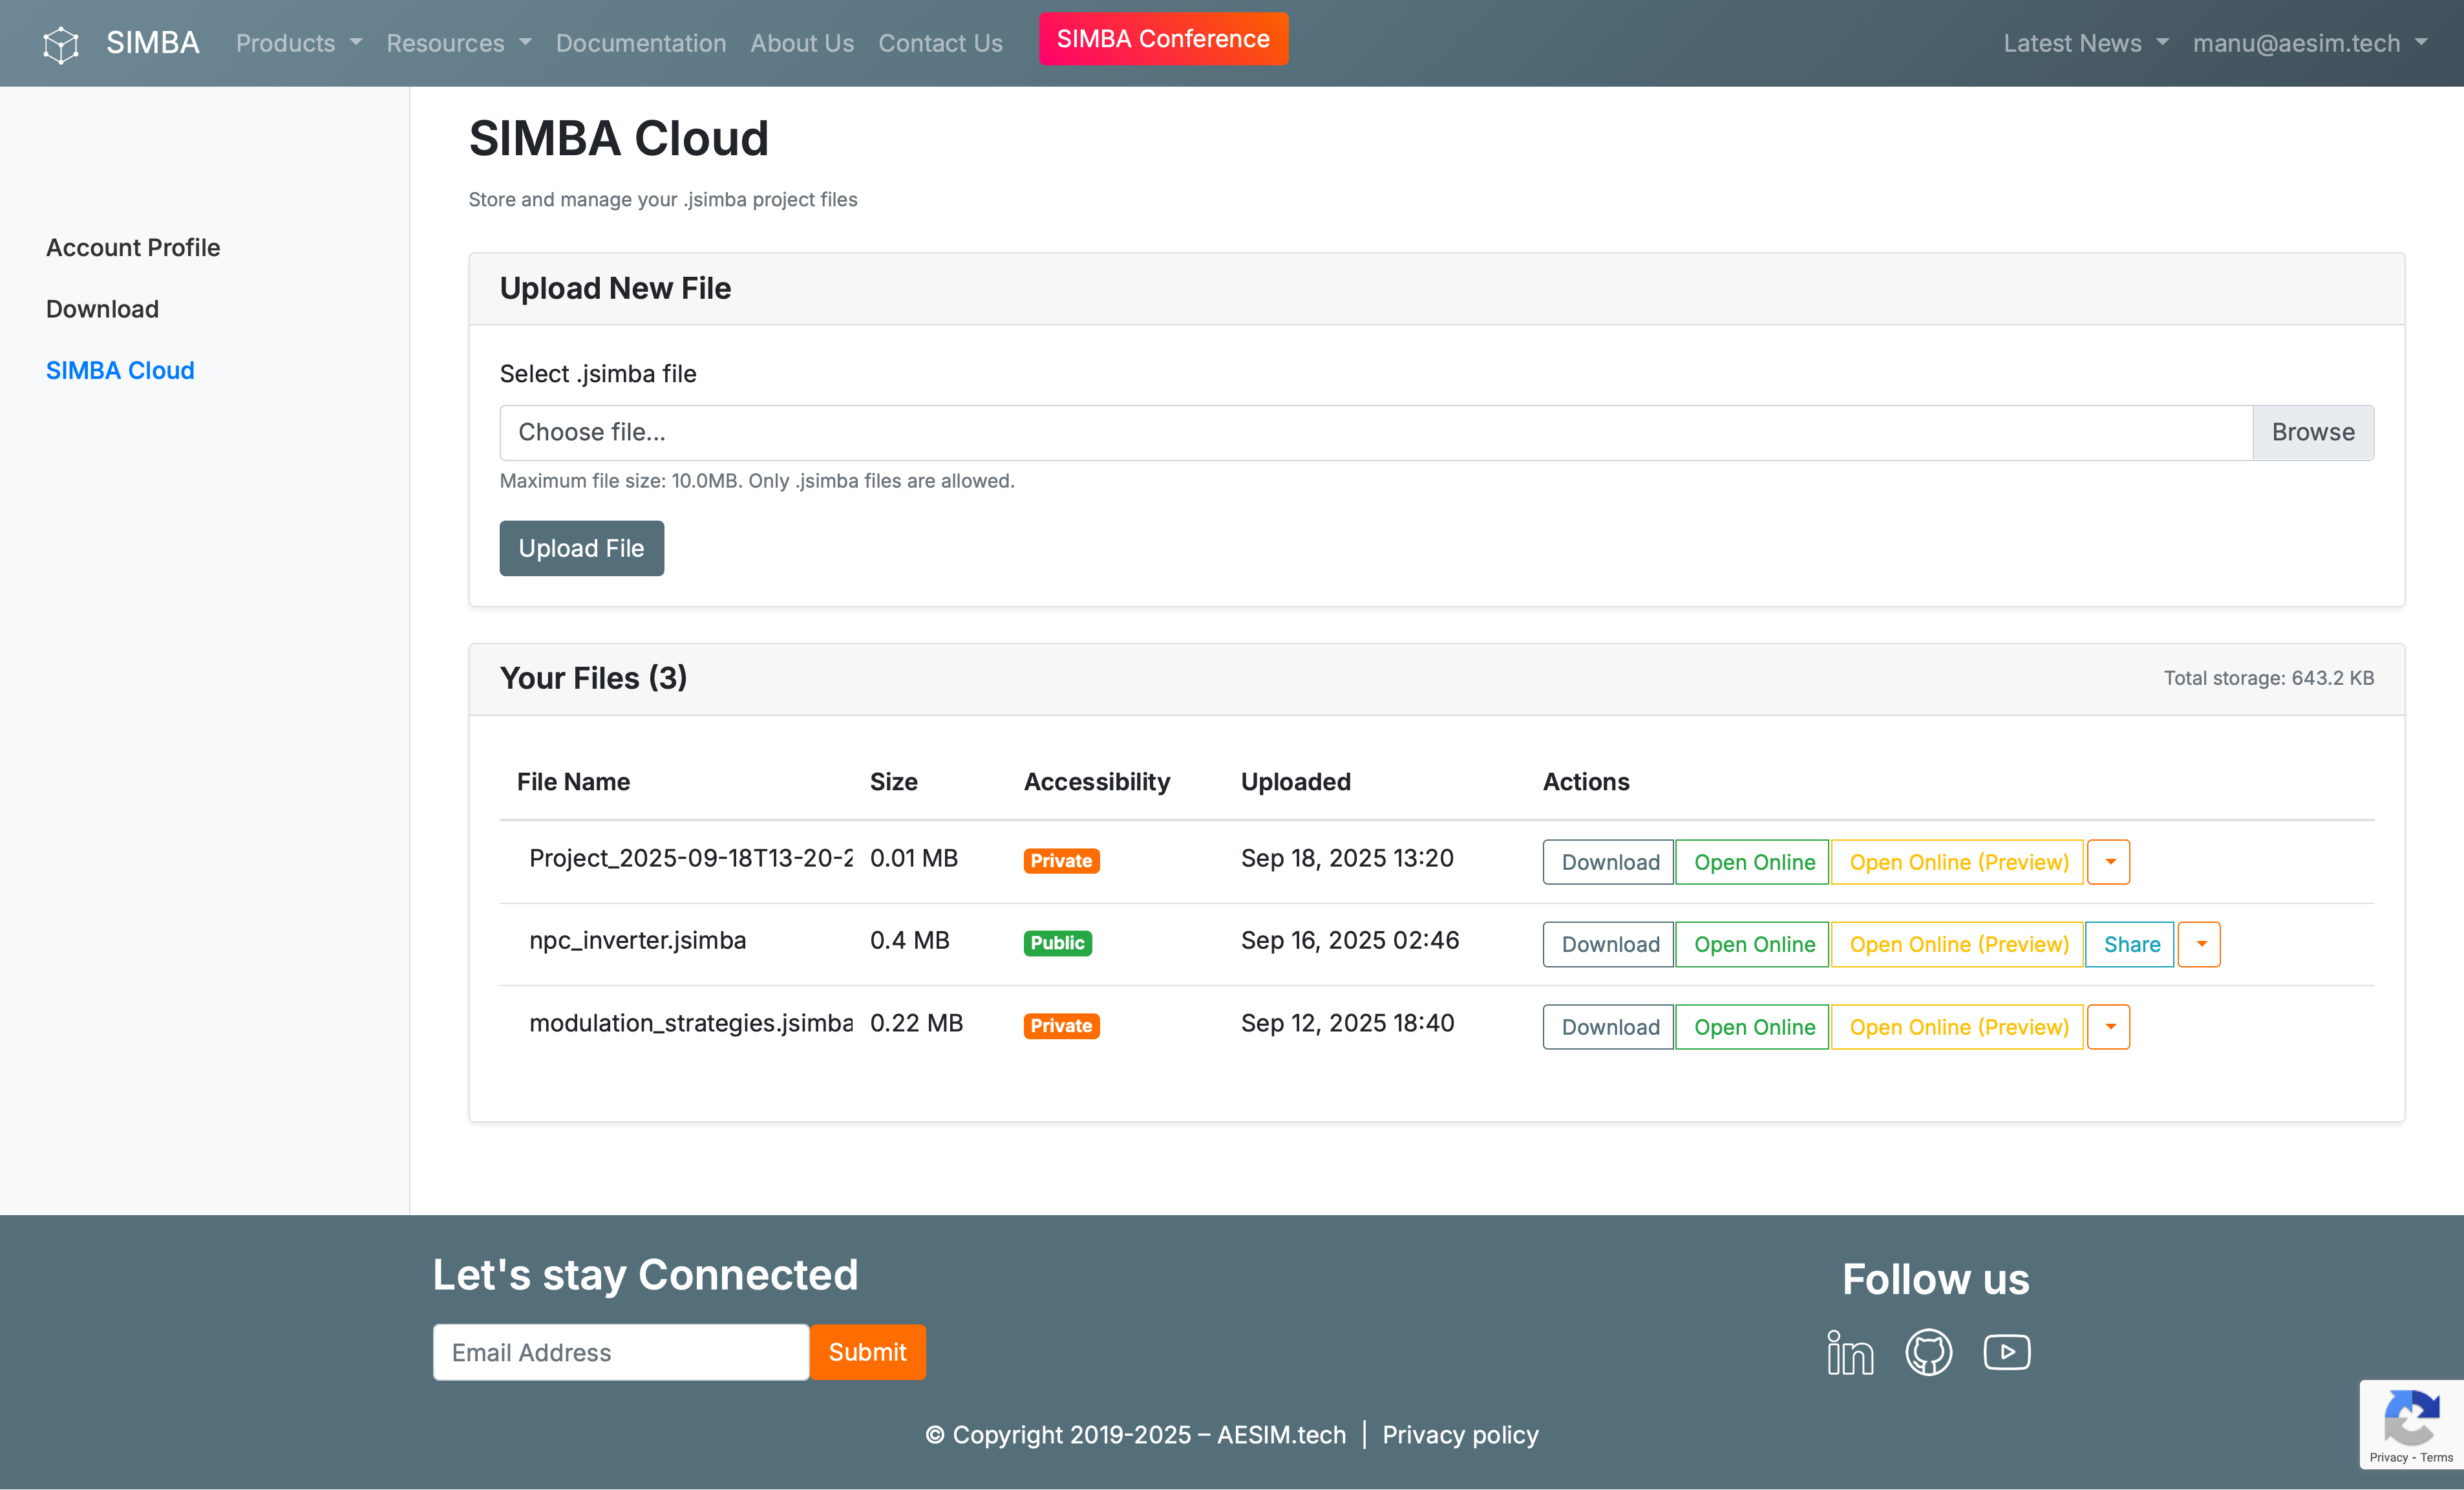Click the Email Address input field
Screen dimensions: 2464x1490
620,1352
